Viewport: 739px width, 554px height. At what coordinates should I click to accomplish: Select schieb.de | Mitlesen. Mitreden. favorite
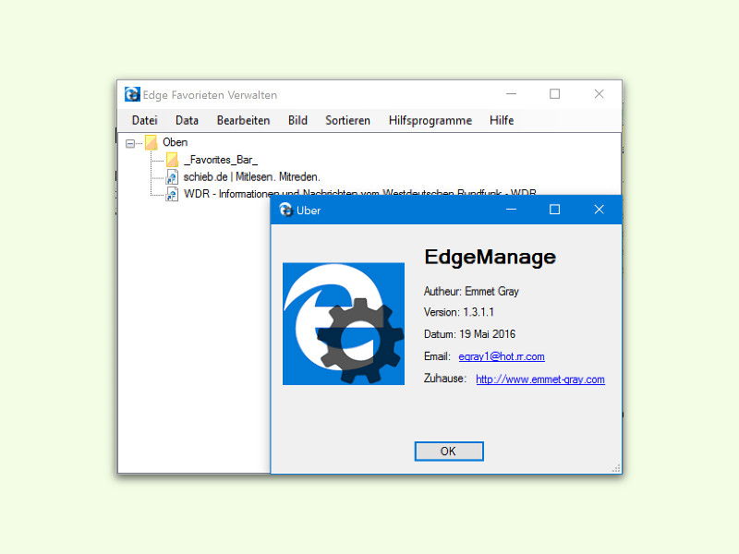point(251,177)
